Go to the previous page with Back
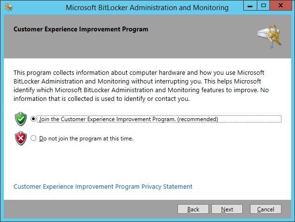 click(x=193, y=209)
